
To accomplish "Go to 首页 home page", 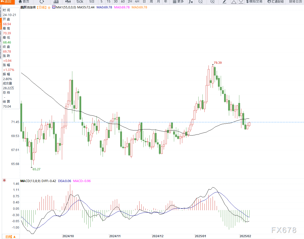I will pyautogui.click(x=24, y=2).
